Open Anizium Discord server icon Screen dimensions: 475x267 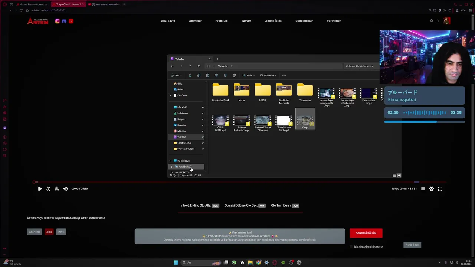tap(64, 21)
